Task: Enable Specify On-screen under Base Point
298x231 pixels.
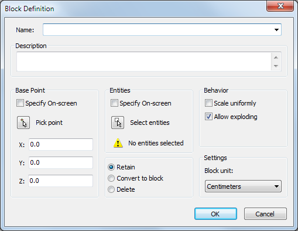Action: pyautogui.click(x=20, y=103)
